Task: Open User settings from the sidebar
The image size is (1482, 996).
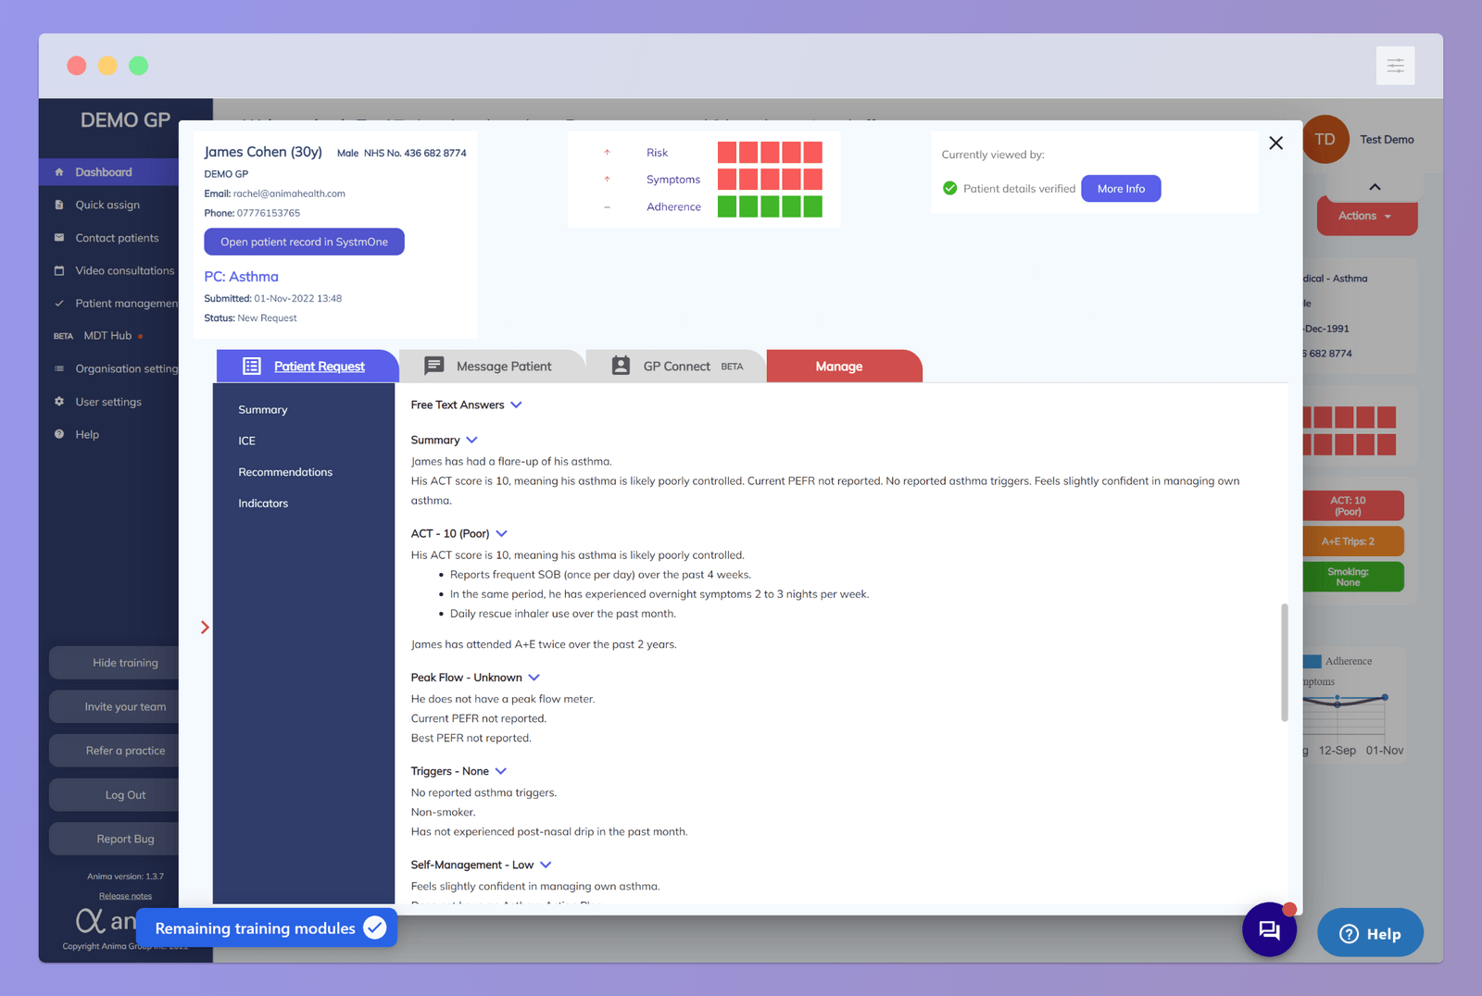Action: pos(108,401)
